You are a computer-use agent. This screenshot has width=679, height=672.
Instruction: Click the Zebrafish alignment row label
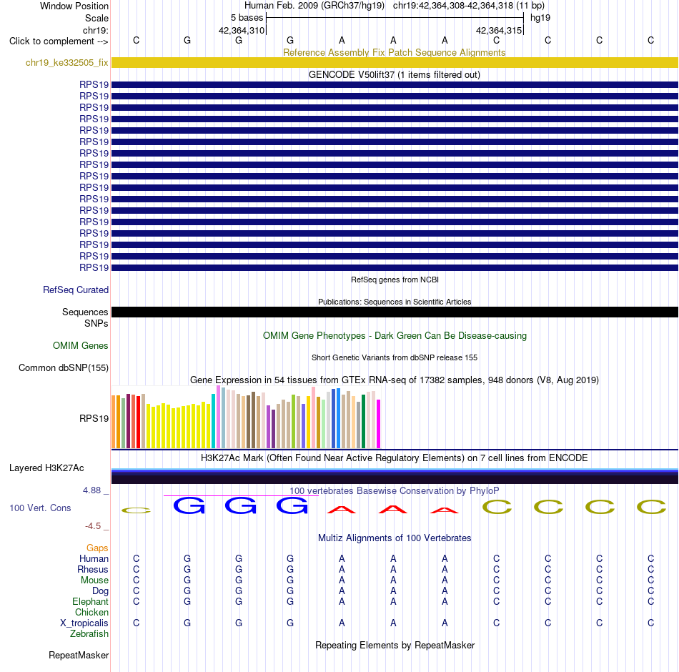(x=89, y=634)
